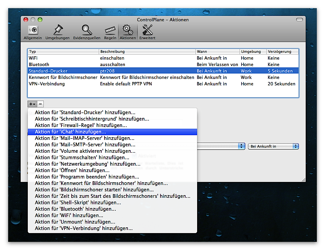Choose 'Netzwerkumgebung' action menu entry

click(112, 164)
